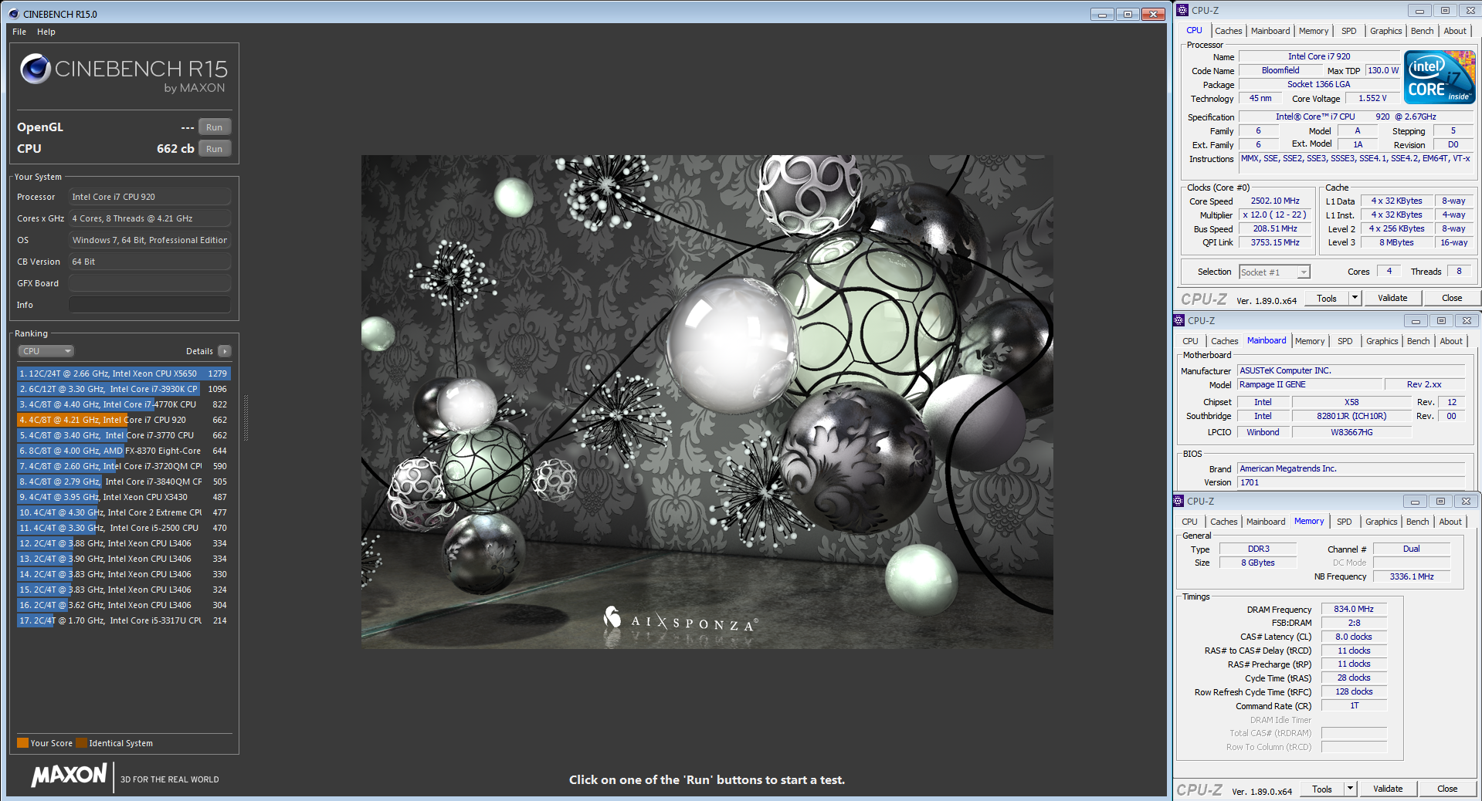Click the GFX Board field
Viewport: 1482px width, 801px height.
150,283
